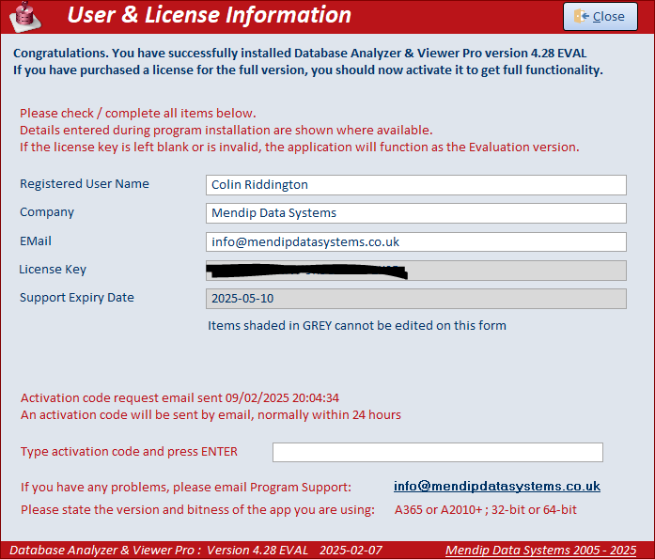The height and width of the screenshot is (559, 655).
Task: Click 'If the license key is left blank' line
Action: point(300,148)
